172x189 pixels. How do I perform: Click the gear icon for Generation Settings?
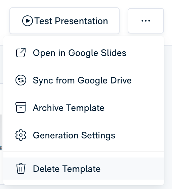click(21, 135)
